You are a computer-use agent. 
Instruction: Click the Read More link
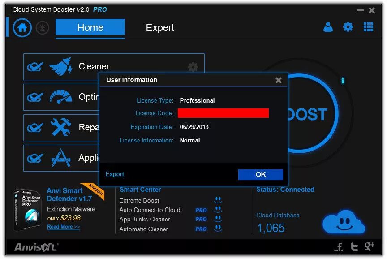tap(64, 227)
